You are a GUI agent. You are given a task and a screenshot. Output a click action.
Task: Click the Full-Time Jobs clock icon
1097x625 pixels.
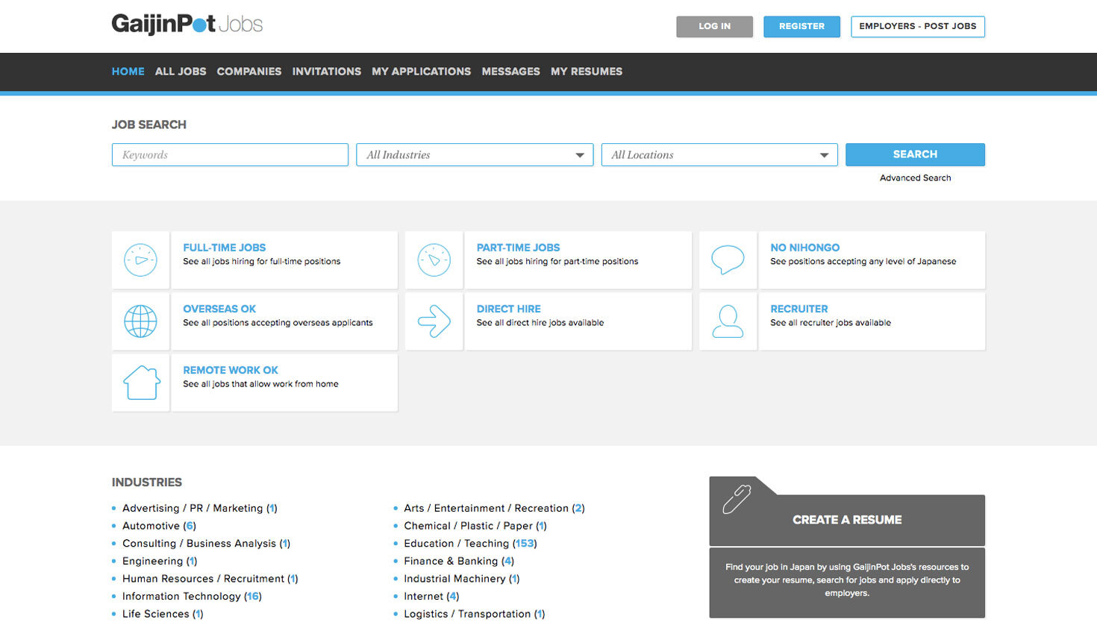coord(140,260)
